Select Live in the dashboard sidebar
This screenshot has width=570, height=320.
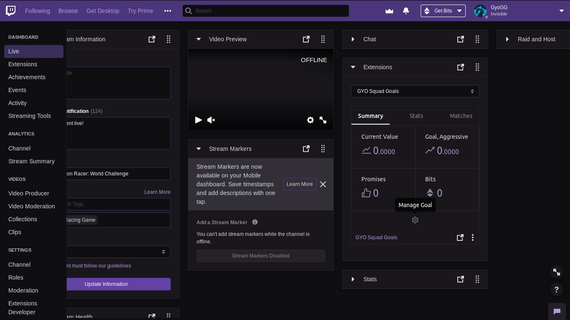pyautogui.click(x=34, y=51)
